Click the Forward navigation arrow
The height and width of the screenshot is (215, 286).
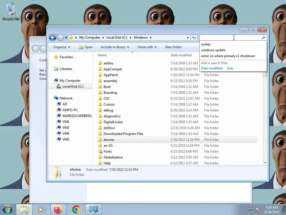tap(60, 38)
